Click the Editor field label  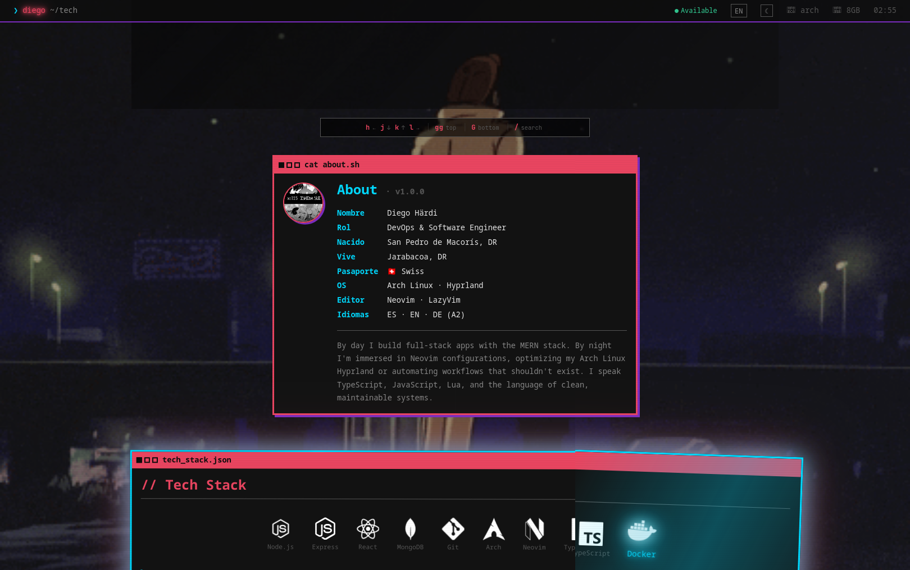351,300
